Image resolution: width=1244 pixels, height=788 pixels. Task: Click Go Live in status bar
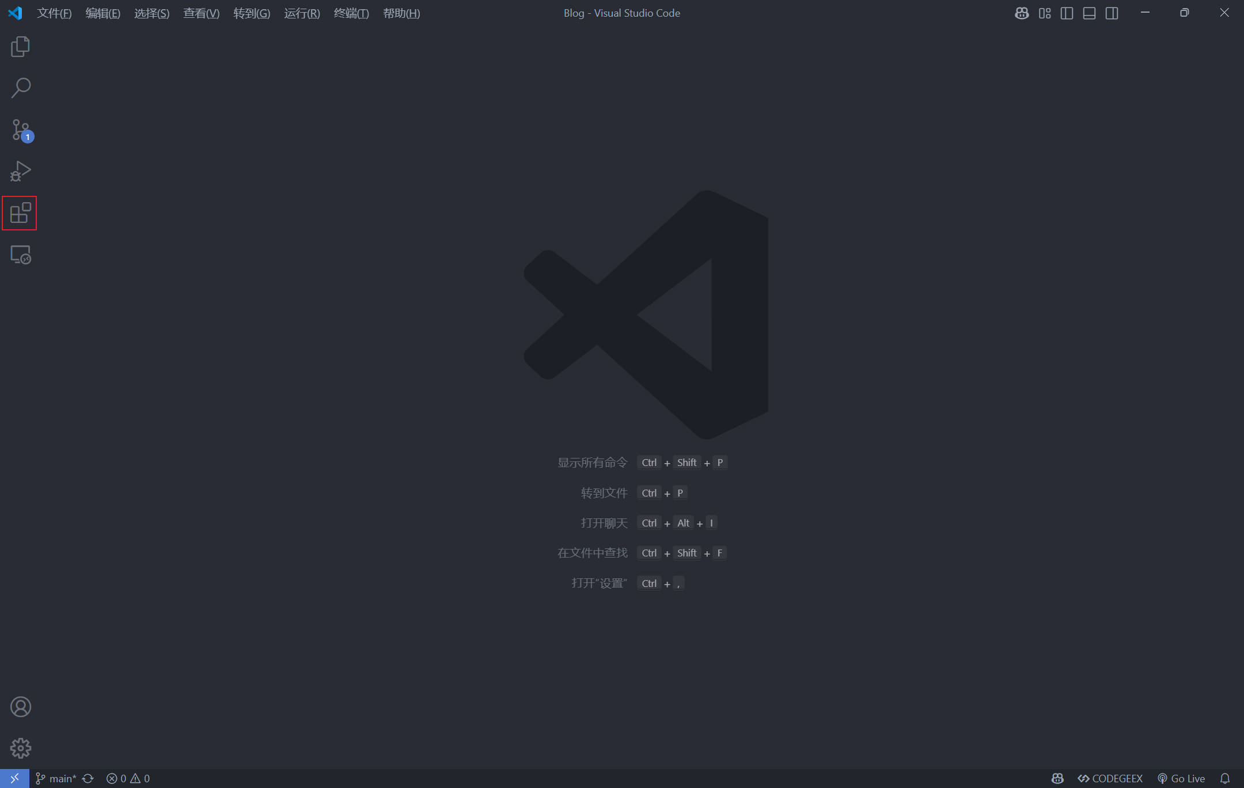pos(1181,778)
